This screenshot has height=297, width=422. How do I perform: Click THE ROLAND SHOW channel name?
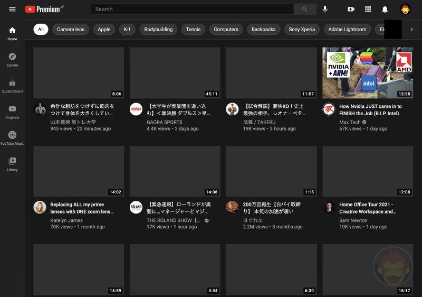[174, 220]
